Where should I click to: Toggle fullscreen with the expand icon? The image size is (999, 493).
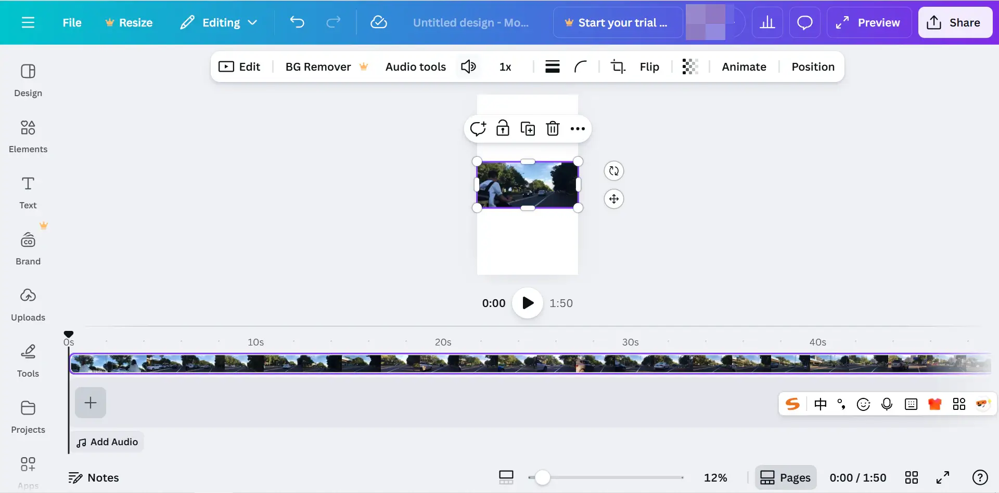point(942,477)
